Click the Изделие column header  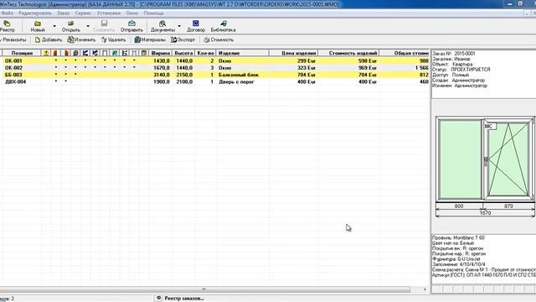click(x=243, y=53)
